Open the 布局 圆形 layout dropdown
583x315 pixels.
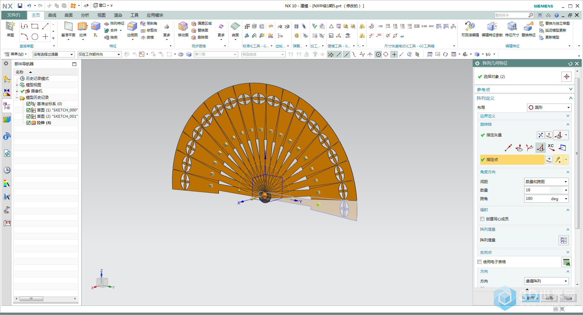coord(549,107)
